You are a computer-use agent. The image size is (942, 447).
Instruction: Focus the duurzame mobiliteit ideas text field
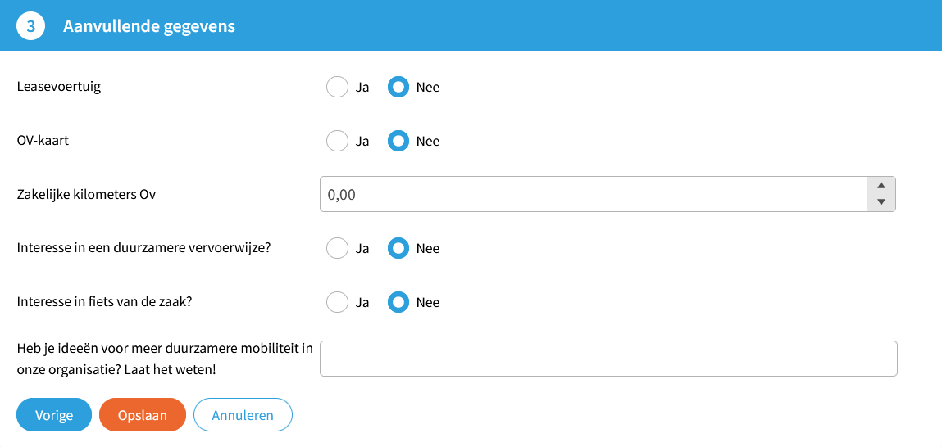(x=608, y=359)
